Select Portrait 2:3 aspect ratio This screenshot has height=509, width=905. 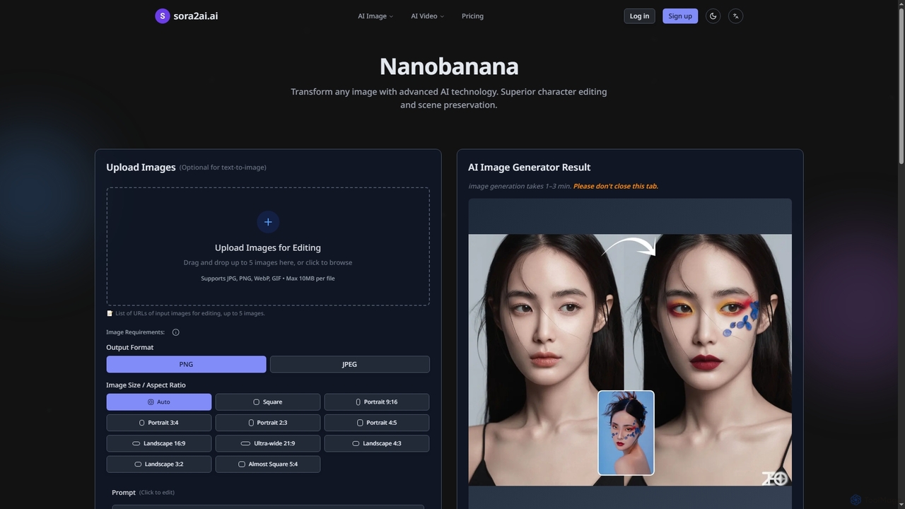point(268,423)
